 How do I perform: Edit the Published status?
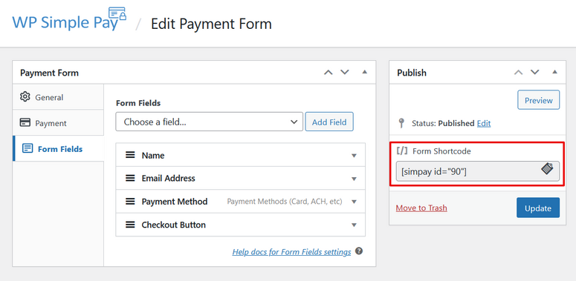(x=484, y=124)
